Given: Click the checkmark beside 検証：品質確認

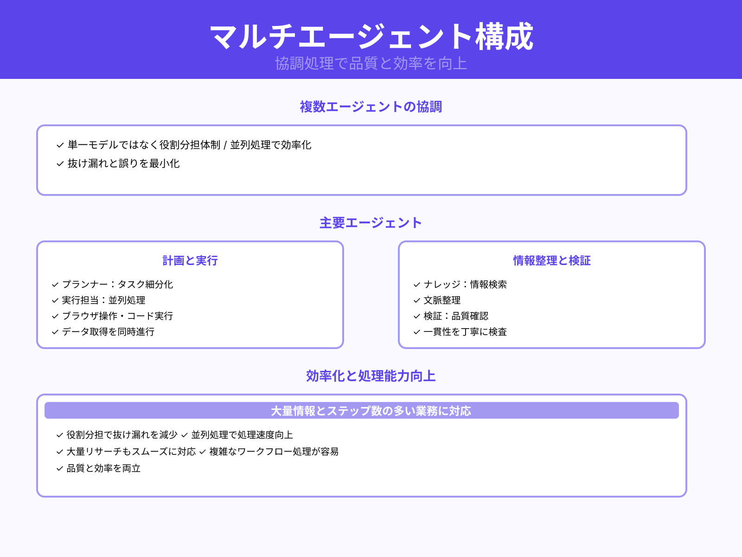Looking at the screenshot, I should (416, 316).
